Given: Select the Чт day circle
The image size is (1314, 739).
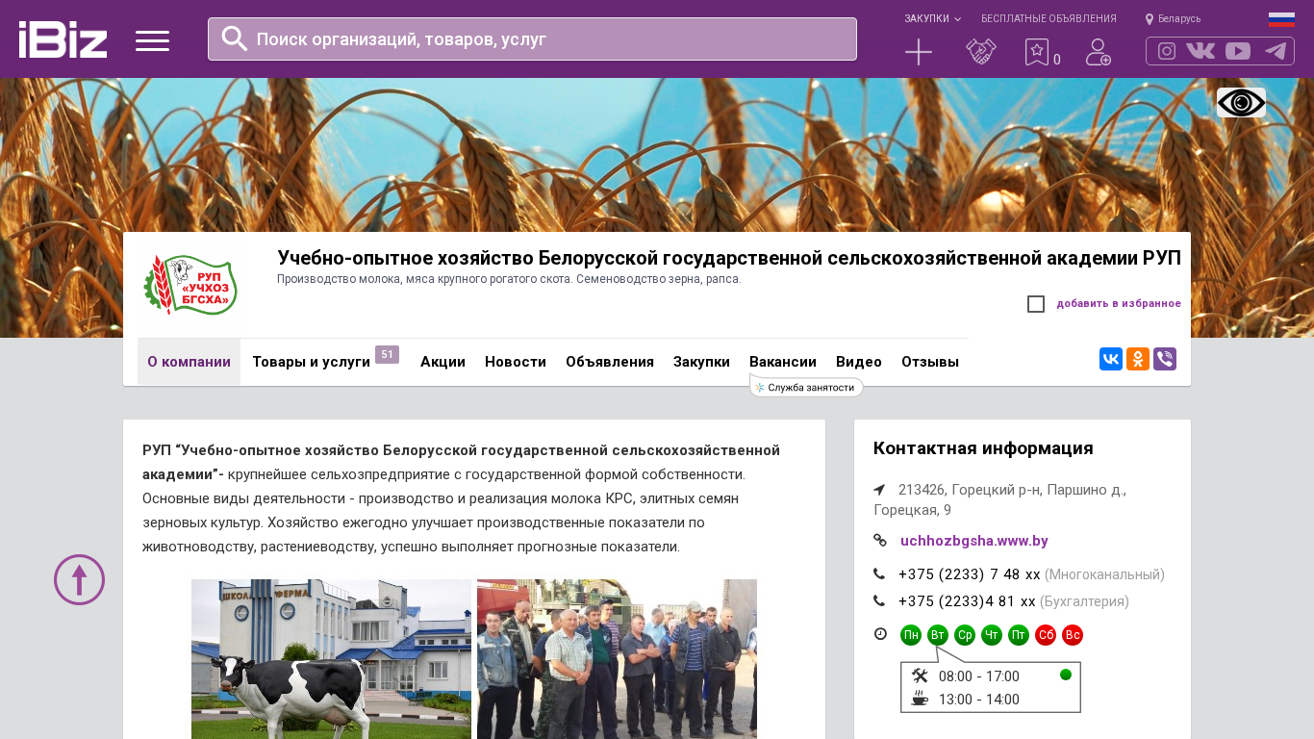Looking at the screenshot, I should (x=992, y=635).
